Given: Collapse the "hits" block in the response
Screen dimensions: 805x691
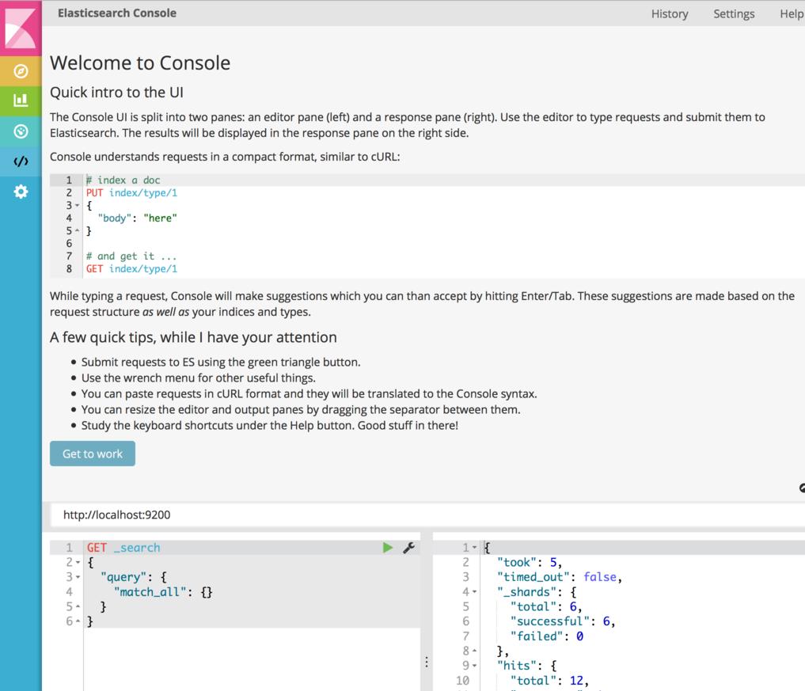Looking at the screenshot, I should point(474,666).
